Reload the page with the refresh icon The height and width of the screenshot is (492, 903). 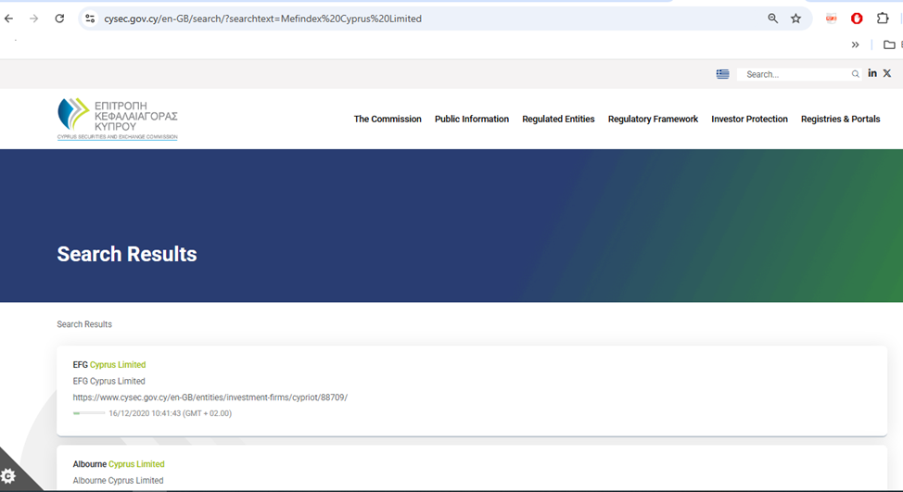(x=59, y=19)
